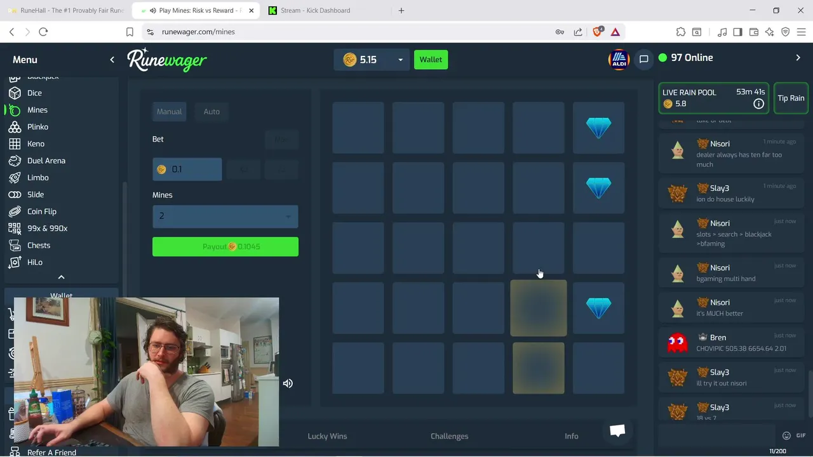Viewport: 813px width, 457px height.
Task: Click the rain pool info icon
Action: click(x=758, y=104)
